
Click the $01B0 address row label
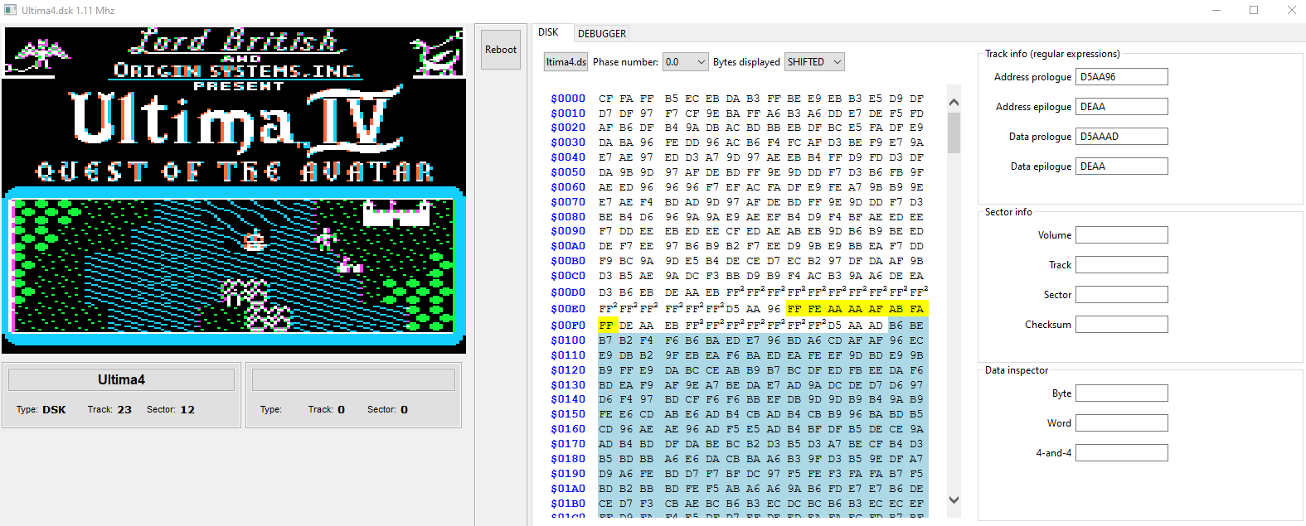[x=568, y=504]
